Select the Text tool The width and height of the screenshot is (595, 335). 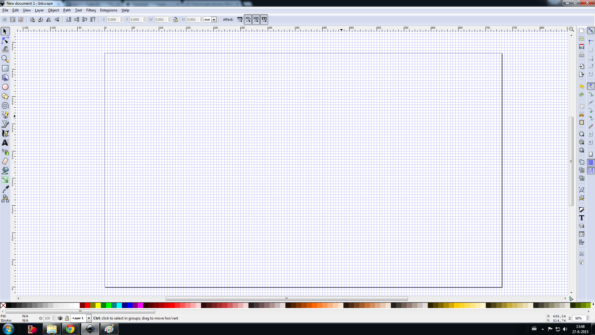pyautogui.click(x=5, y=143)
